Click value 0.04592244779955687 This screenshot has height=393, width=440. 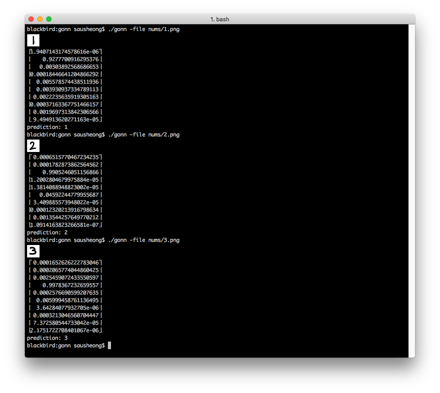[x=69, y=195]
